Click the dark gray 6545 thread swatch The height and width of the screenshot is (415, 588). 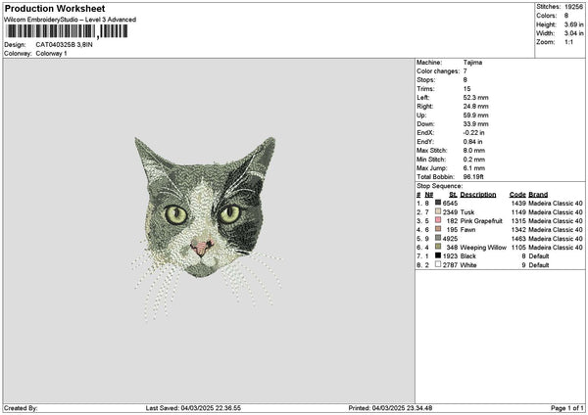coord(438,203)
